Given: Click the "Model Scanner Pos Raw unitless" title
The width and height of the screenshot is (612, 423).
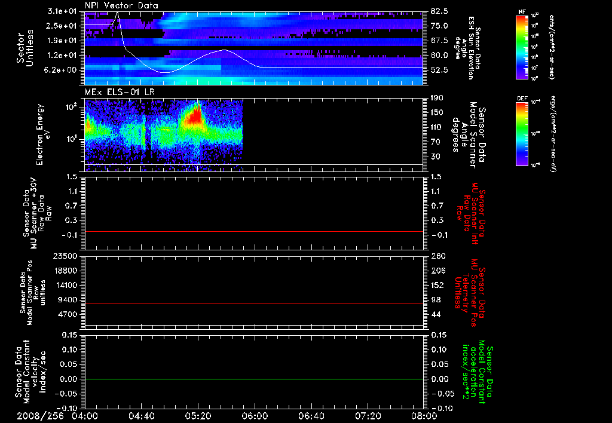Looking at the screenshot, I should (33, 293).
